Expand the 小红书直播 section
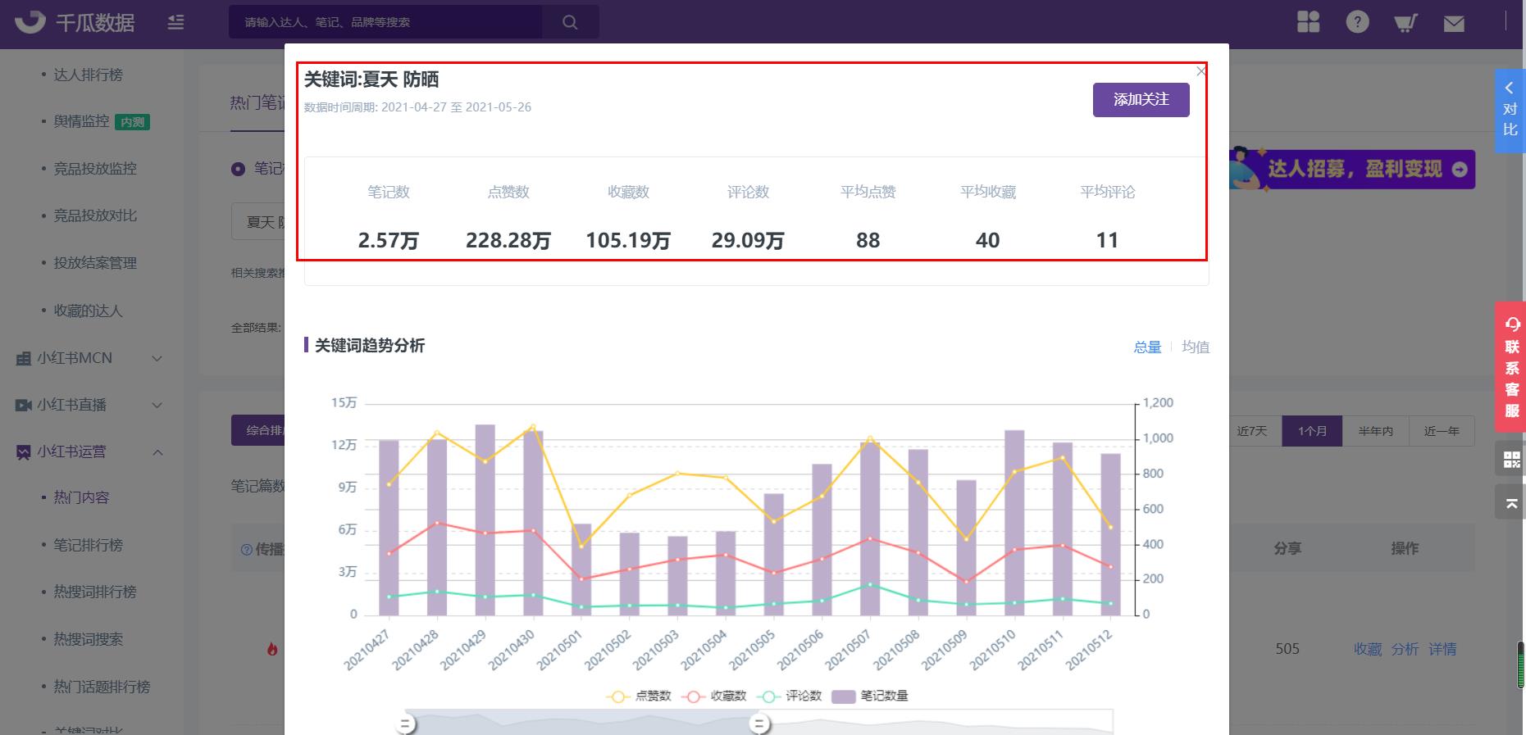Image resolution: width=1526 pixels, height=735 pixels. pyautogui.click(x=89, y=405)
